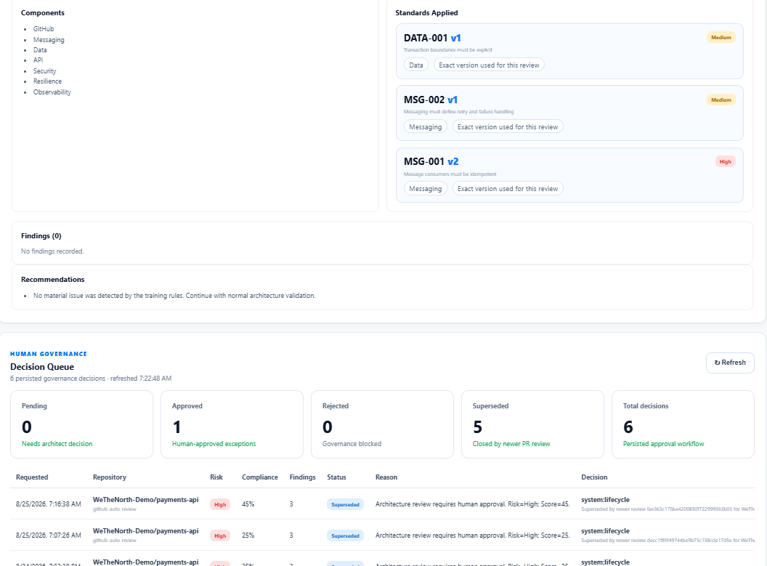Open the Total decisions card
The image size is (767, 566).
pyautogui.click(x=683, y=424)
